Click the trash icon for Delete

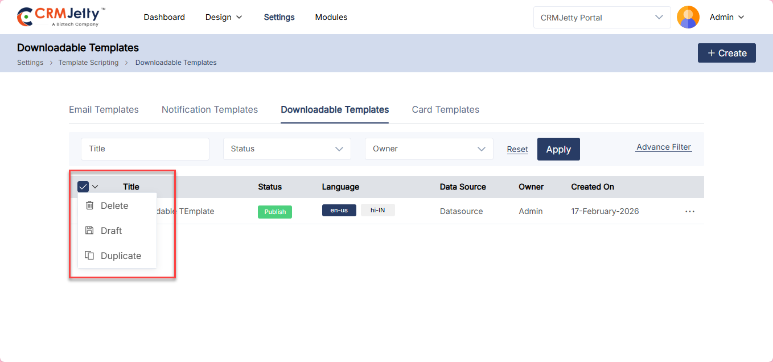tap(89, 205)
